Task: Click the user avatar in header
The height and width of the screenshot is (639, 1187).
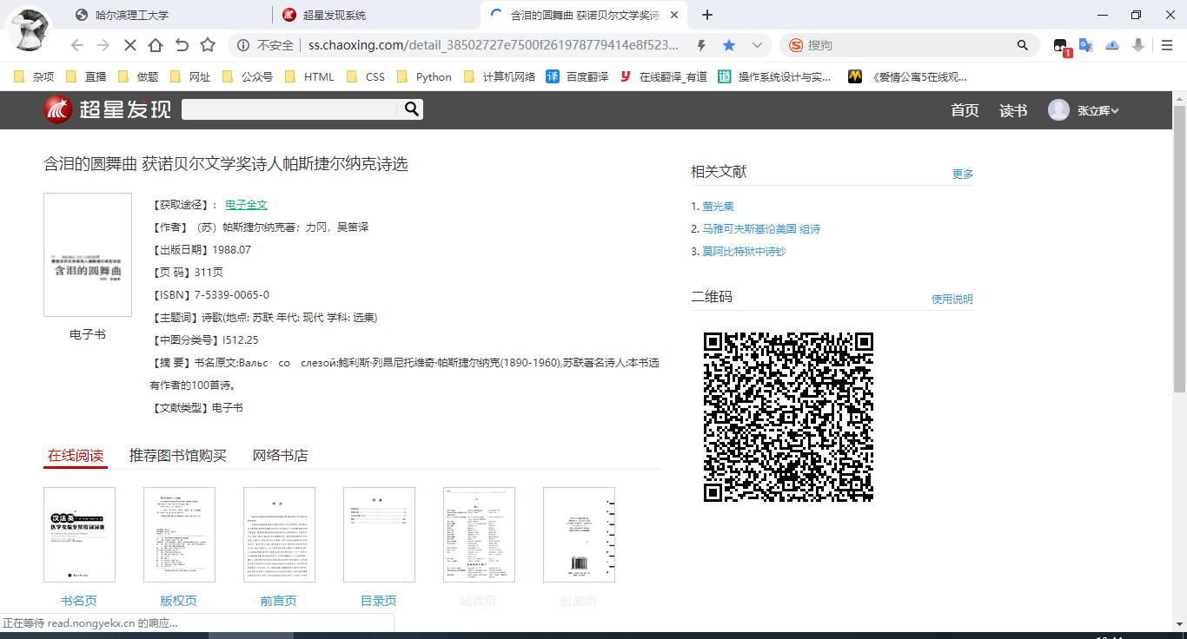Action: click(x=1058, y=110)
